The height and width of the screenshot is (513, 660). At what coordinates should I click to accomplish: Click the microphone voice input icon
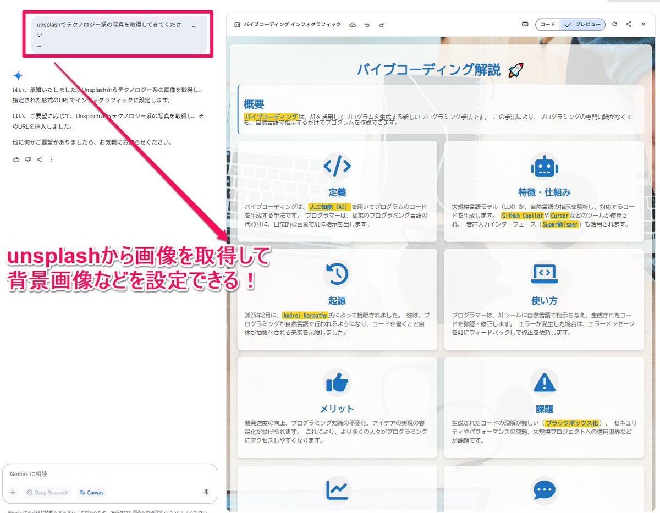click(x=206, y=492)
